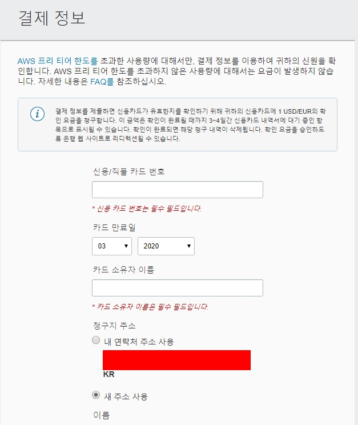Click the 청구지 주소 section label
358x425 pixels.
pyautogui.click(x=114, y=326)
